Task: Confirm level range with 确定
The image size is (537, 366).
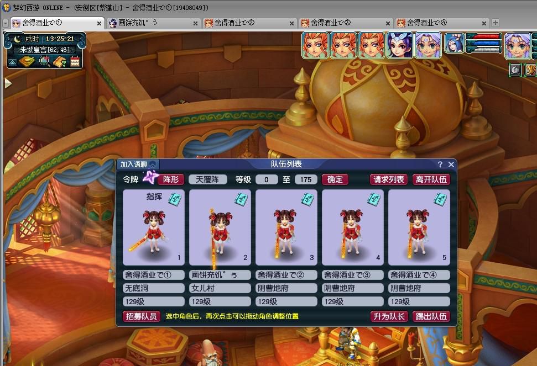Action: 335,179
